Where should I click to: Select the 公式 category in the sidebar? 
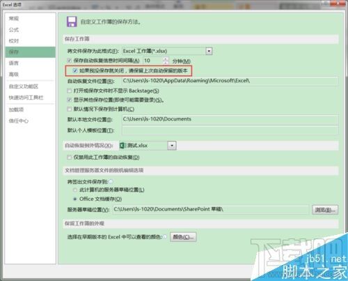click(14, 29)
